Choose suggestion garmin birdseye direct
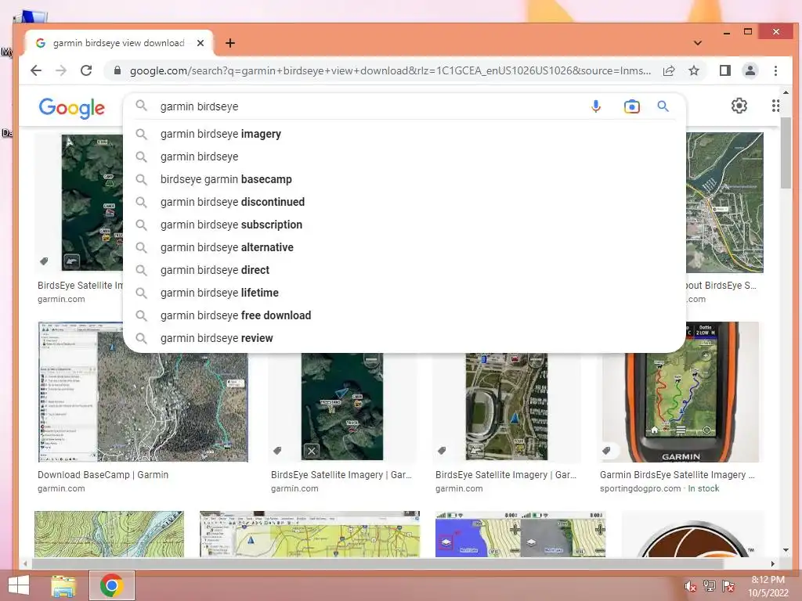This screenshot has height=601, width=802. [x=404, y=270]
